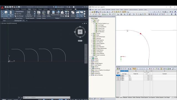Switch to Data tab of Project Navigator
Viewport: 177px width, 100px height.
91,99
